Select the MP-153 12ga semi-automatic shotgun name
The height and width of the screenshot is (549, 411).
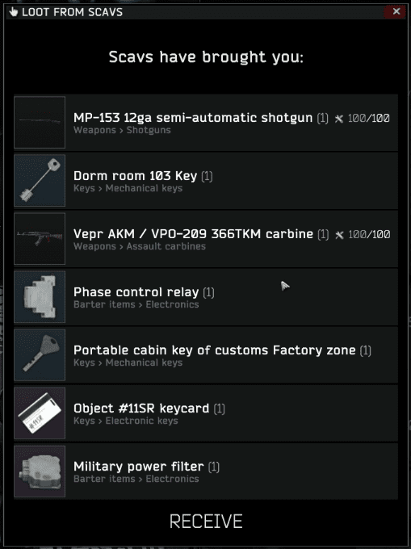193,118
